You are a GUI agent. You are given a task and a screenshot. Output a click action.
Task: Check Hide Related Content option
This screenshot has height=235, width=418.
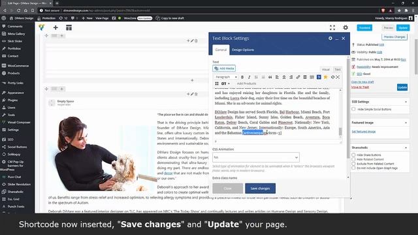coord(353,159)
